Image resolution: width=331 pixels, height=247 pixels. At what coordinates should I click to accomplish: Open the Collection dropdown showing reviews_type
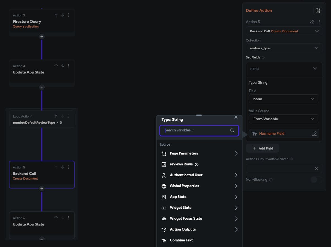[284, 48]
